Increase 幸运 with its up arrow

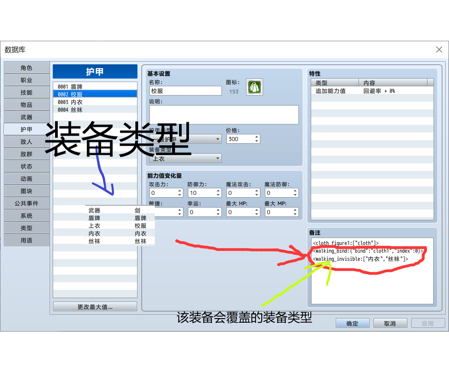[218, 210]
